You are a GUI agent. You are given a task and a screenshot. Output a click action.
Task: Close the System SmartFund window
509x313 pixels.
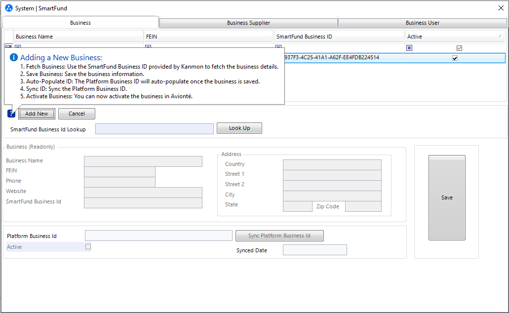click(x=501, y=8)
